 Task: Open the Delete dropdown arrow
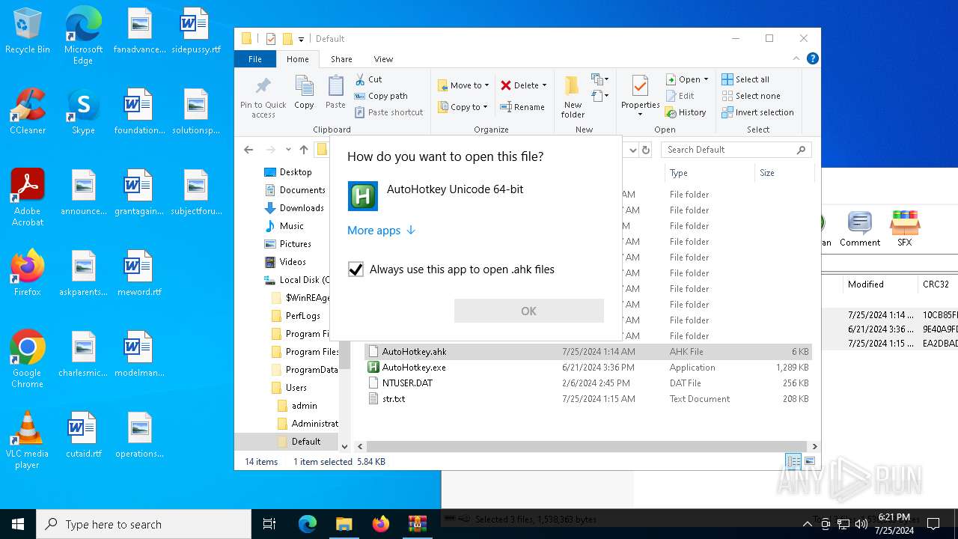point(544,85)
